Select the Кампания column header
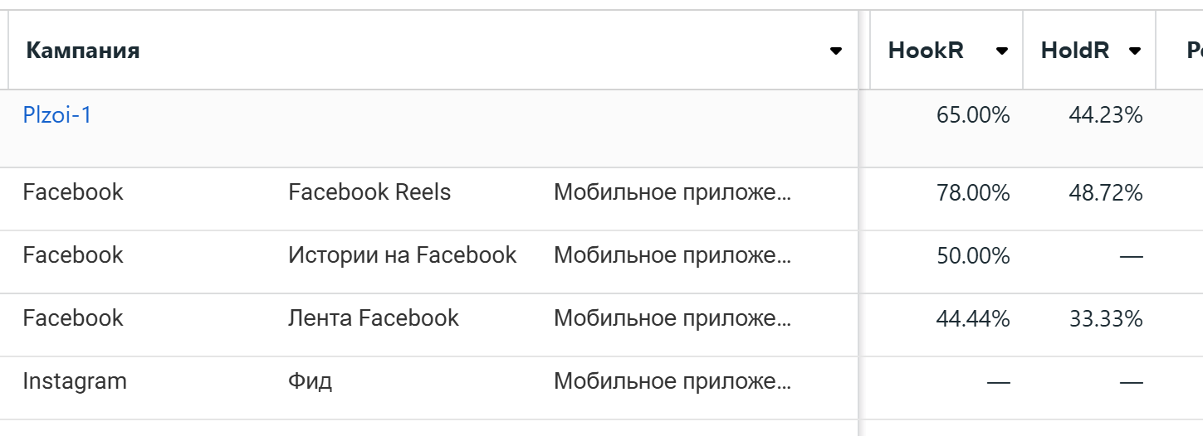This screenshot has width=1203, height=436. (83, 51)
